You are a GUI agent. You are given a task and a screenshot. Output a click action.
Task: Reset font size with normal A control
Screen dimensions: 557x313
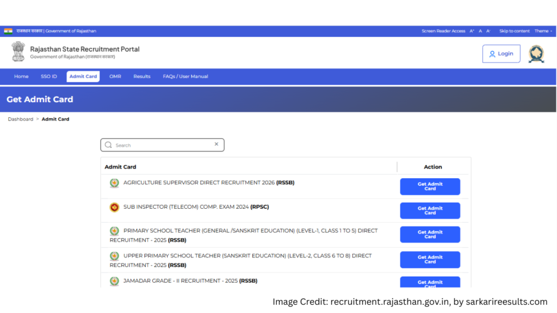tap(480, 31)
